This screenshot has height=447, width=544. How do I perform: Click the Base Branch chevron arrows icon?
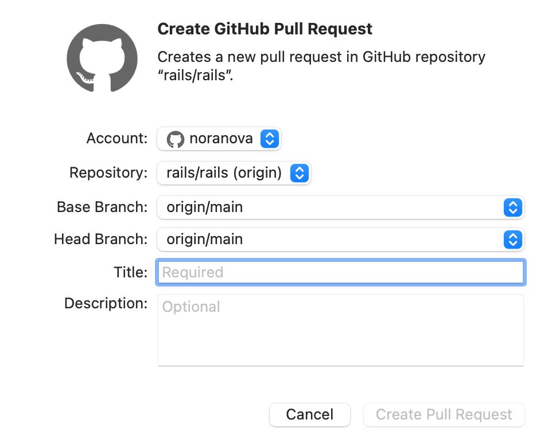coord(513,207)
